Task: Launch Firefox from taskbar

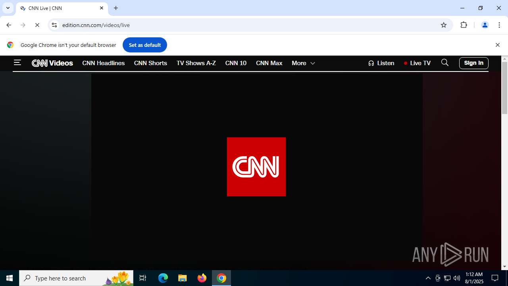Action: click(202, 278)
